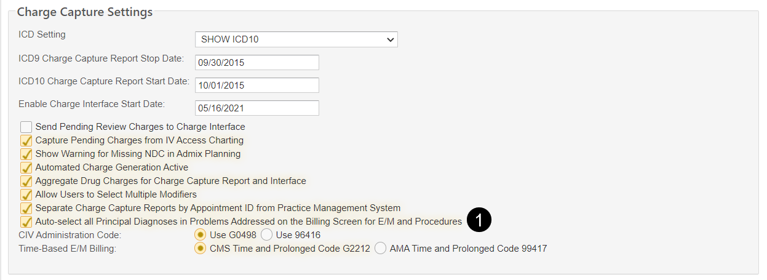This screenshot has width=767, height=280.
Task: Uncheck Aggregate Drug Charges for Charge Capture Report
Action: [26, 182]
